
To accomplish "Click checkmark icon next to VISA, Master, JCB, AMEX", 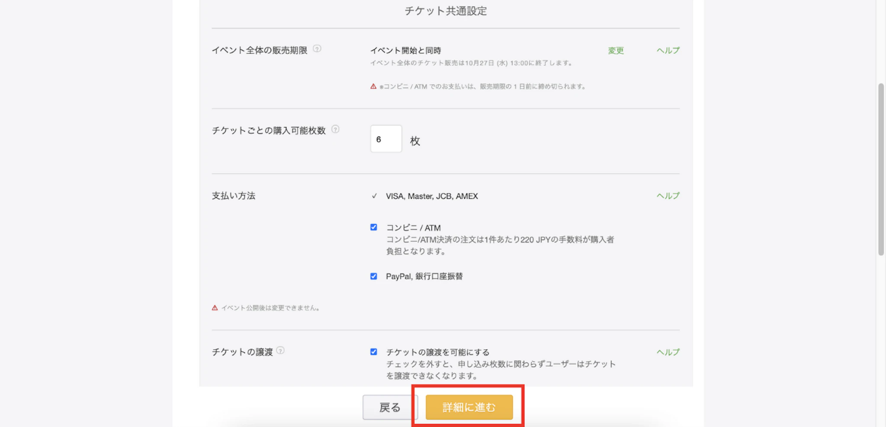I will point(374,196).
